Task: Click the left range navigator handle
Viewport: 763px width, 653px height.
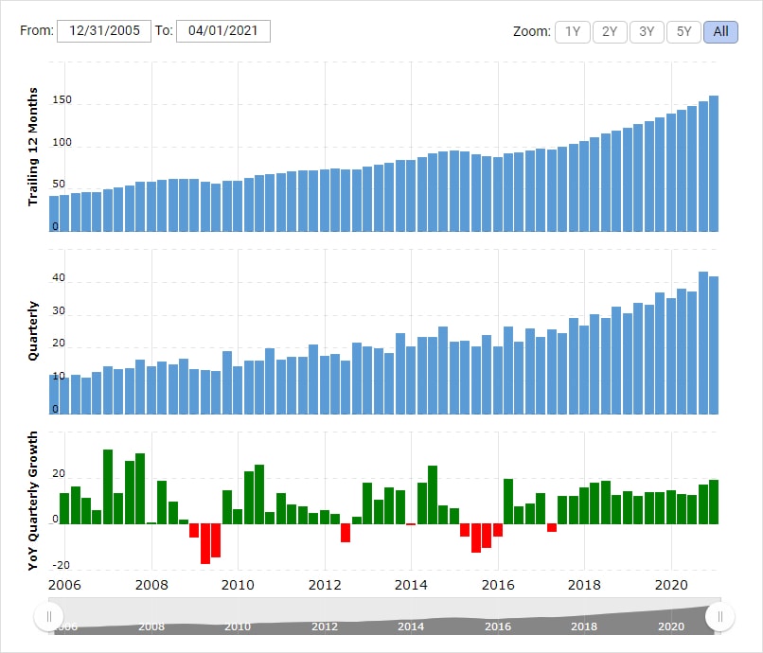Action: point(48,617)
